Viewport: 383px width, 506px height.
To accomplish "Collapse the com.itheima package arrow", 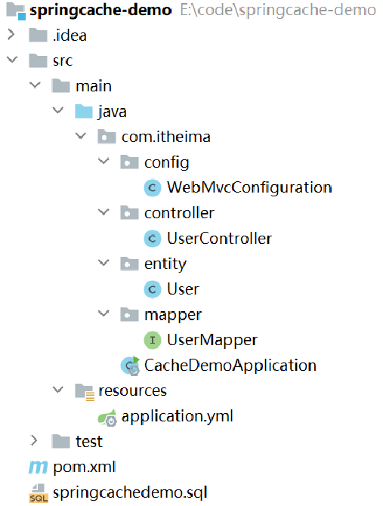I will pos(81,136).
